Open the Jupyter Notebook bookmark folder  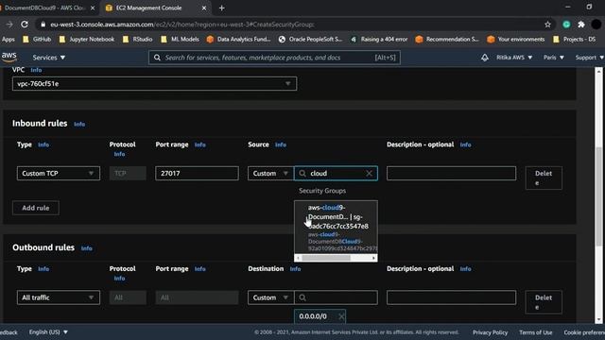86,39
